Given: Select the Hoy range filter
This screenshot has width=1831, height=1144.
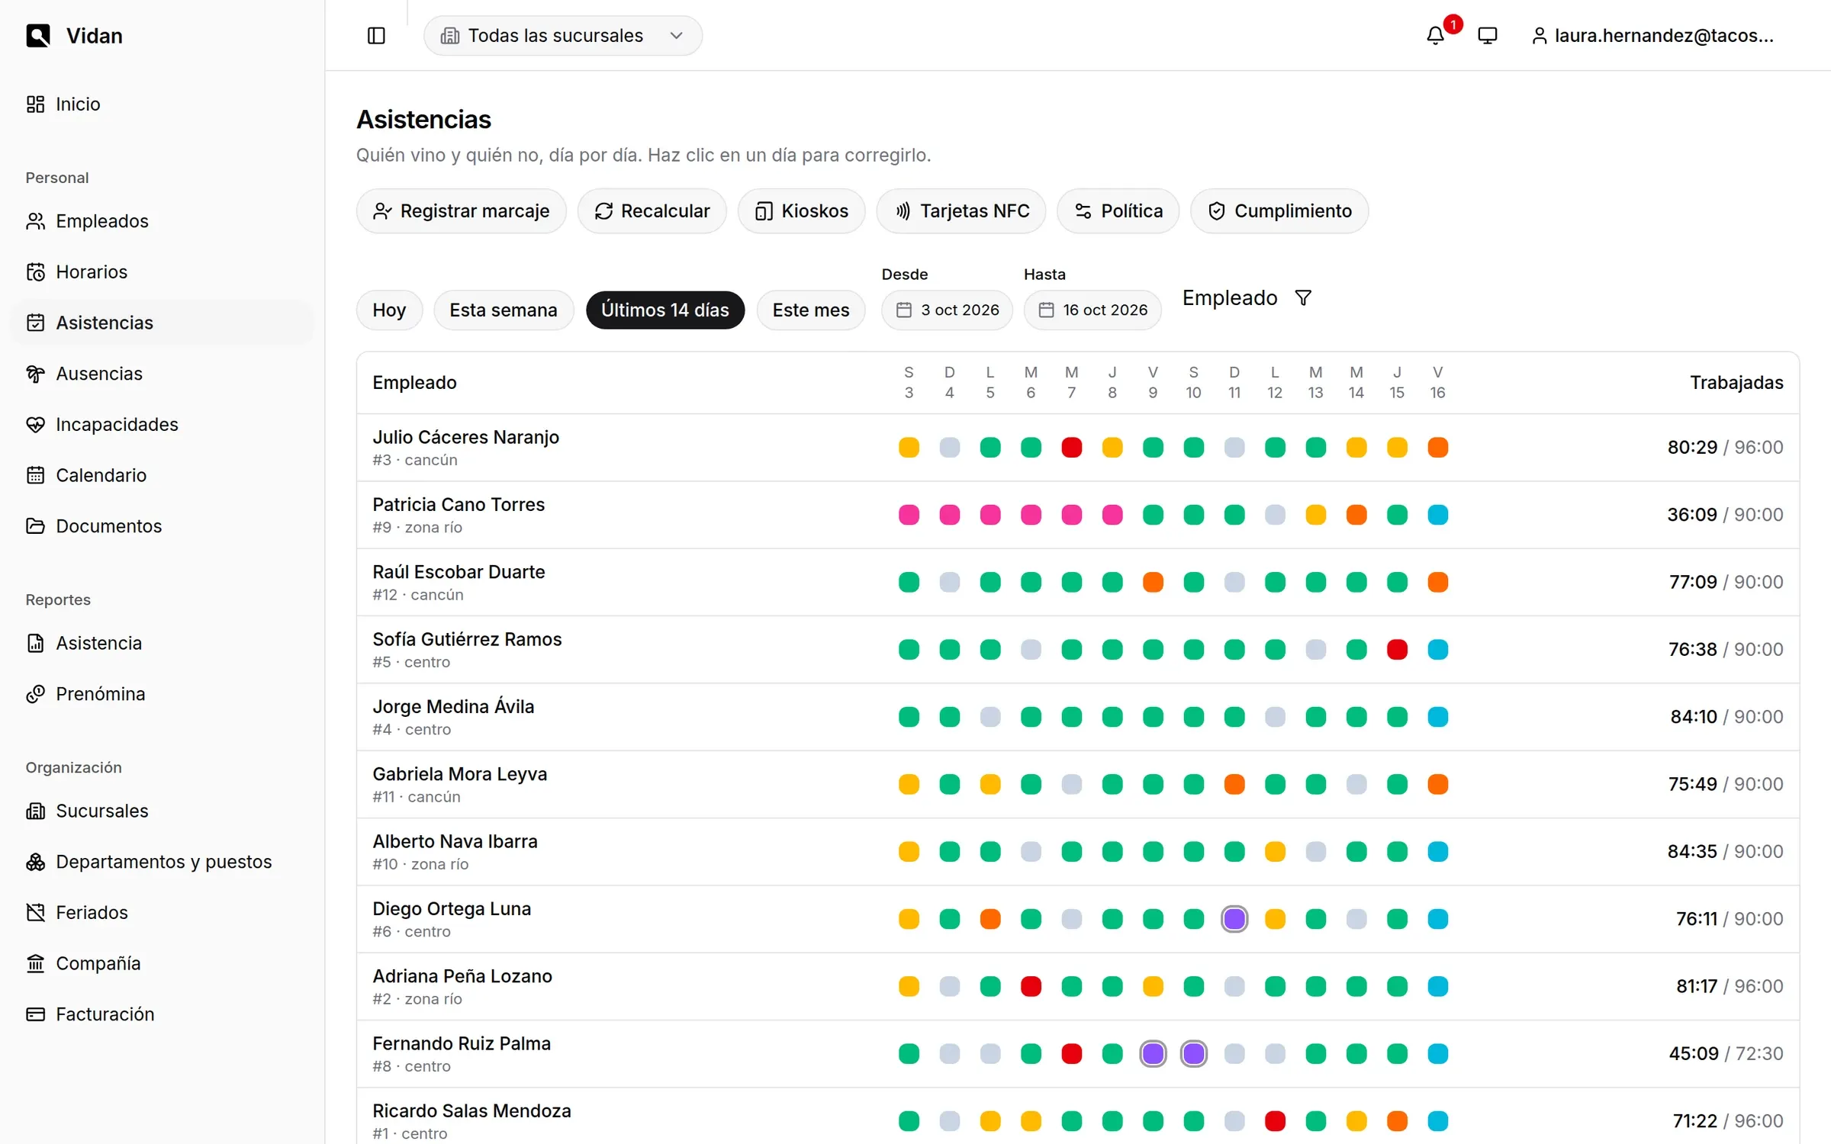Looking at the screenshot, I should (x=389, y=310).
